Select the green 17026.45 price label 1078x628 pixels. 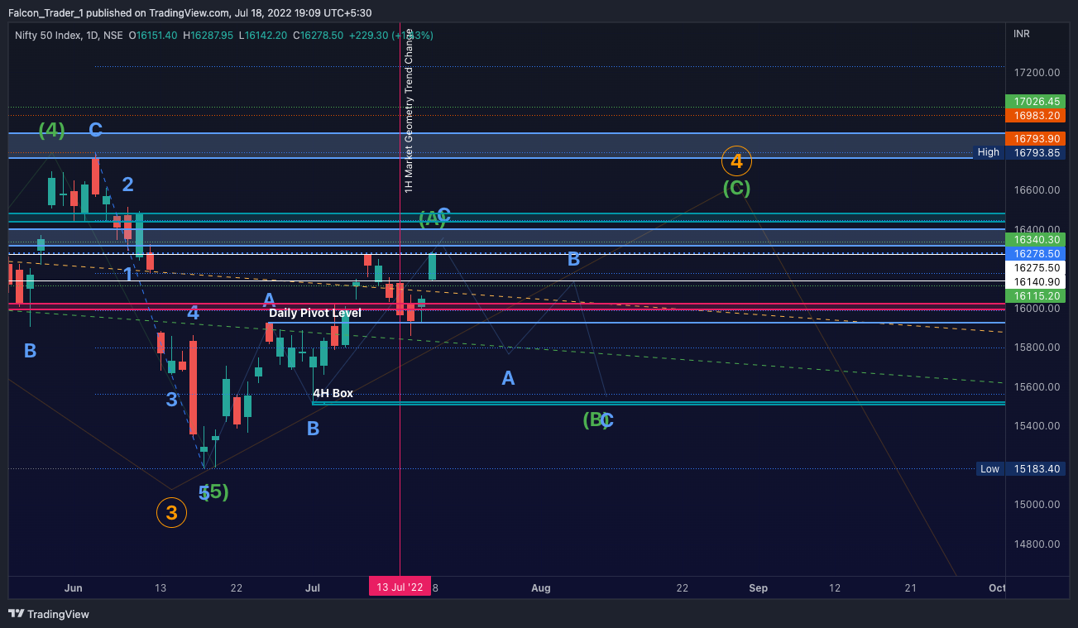click(1037, 101)
